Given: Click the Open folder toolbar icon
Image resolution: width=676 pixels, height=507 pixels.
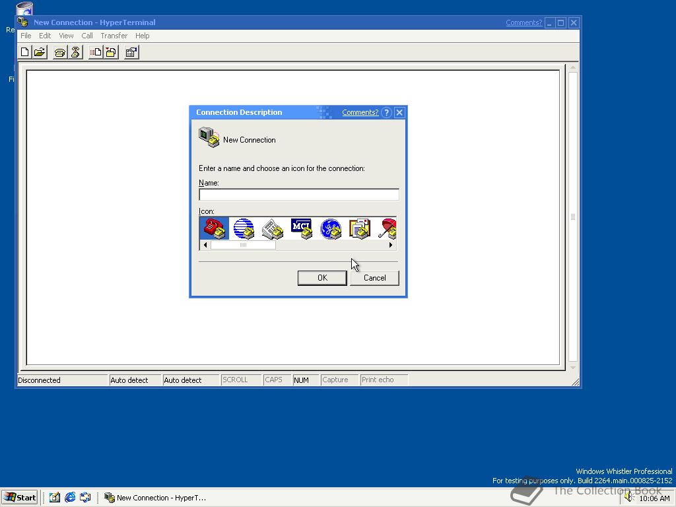Looking at the screenshot, I should pos(40,52).
